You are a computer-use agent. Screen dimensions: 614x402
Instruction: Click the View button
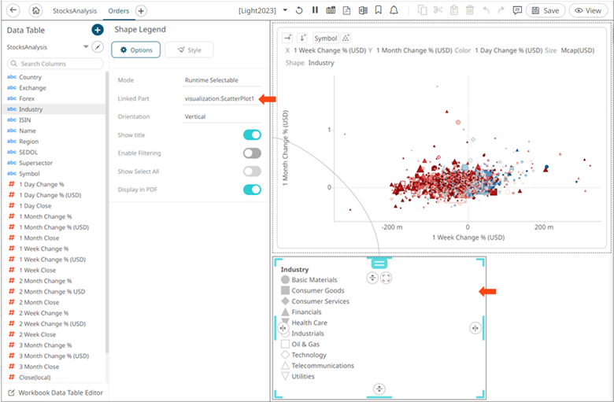[x=589, y=11]
